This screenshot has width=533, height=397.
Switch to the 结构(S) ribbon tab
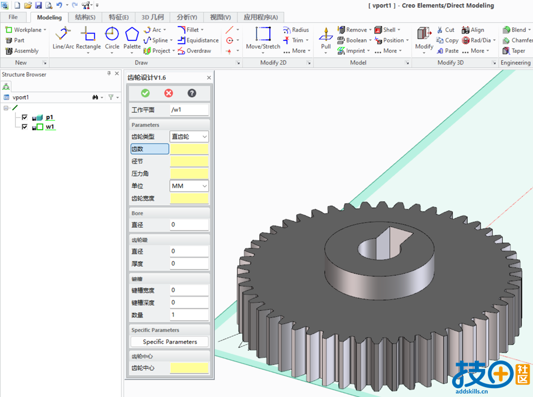(x=85, y=17)
